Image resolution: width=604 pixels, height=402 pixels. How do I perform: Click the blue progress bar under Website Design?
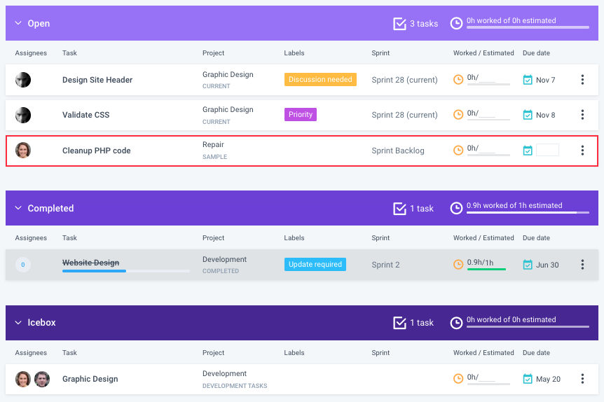click(94, 271)
